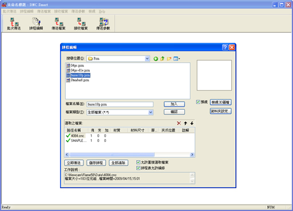Select the 傳送檔案 send file toolbar icon
293x211 pixels.
click(x=58, y=23)
